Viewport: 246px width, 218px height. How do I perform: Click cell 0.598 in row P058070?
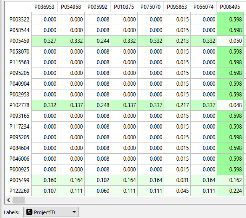pyautogui.click(x=230, y=52)
